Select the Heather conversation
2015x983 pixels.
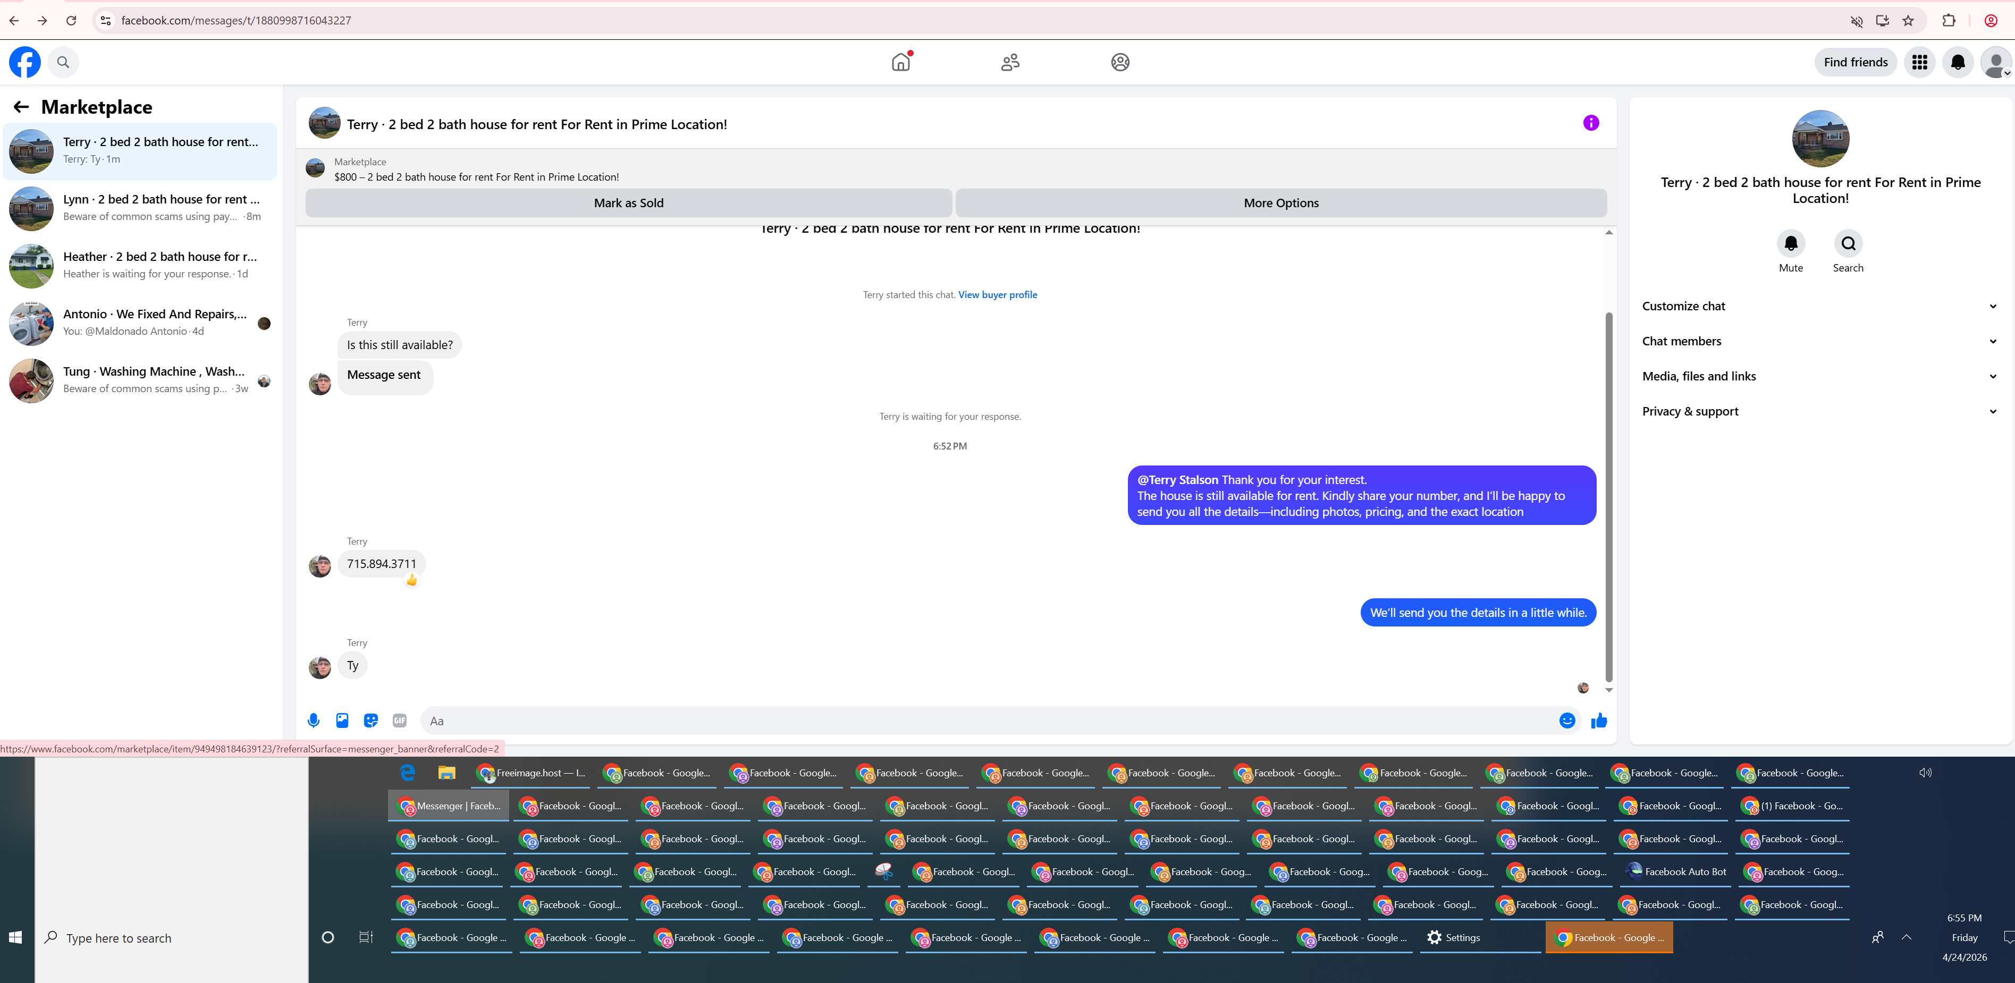pos(141,265)
